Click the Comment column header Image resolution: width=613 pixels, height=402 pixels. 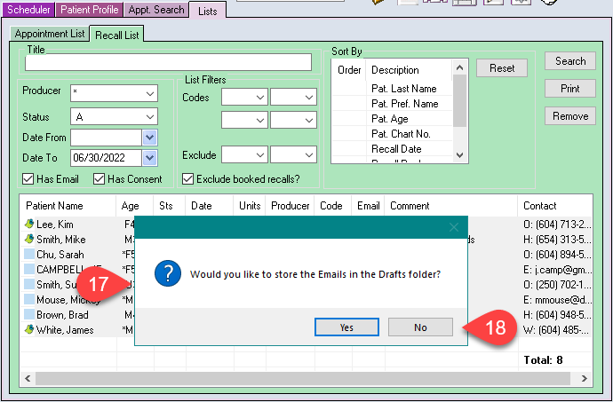click(x=451, y=206)
